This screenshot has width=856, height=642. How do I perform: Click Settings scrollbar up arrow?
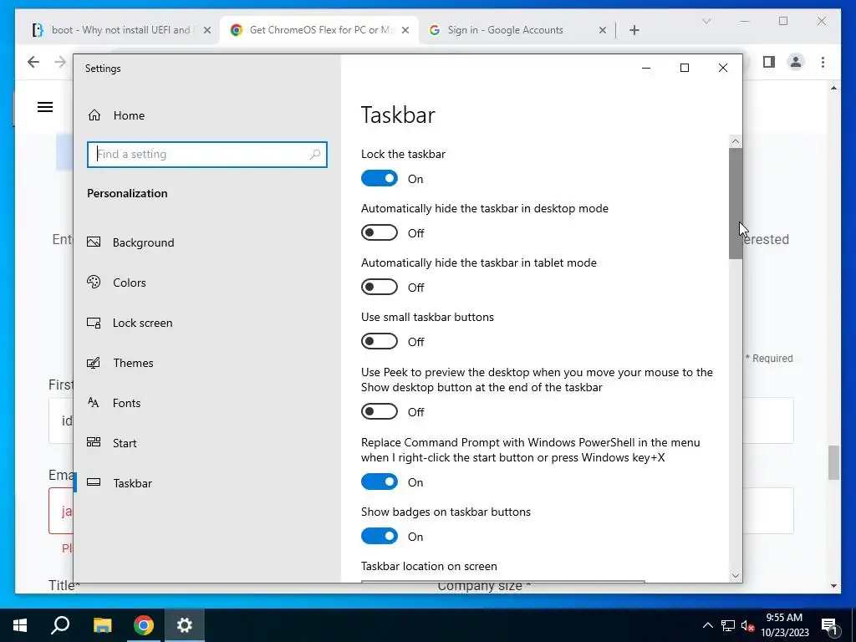(736, 141)
